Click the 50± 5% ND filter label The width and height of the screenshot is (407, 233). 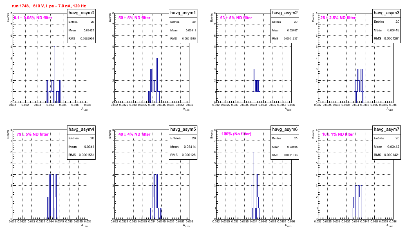[134, 18]
